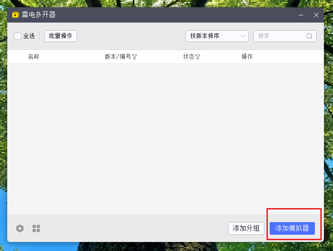This screenshot has height=251, width=333.
Task: Click the 添加分组 add group button
Action: click(246, 228)
